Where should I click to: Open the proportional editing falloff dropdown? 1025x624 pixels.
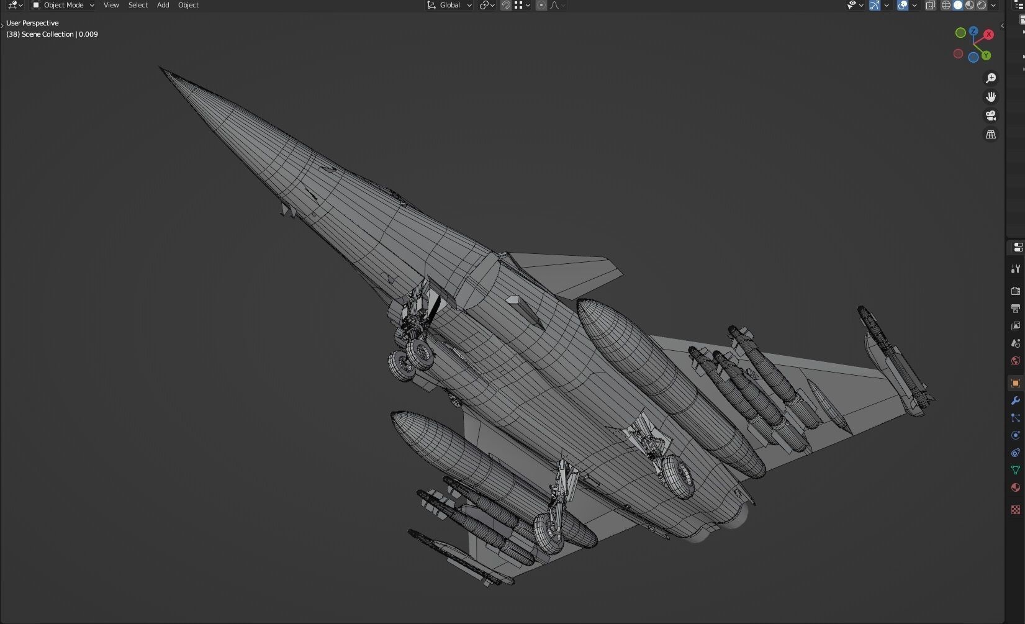(557, 5)
